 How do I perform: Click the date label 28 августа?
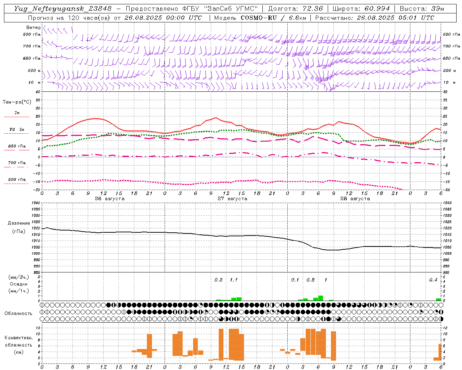pyautogui.click(x=355, y=199)
